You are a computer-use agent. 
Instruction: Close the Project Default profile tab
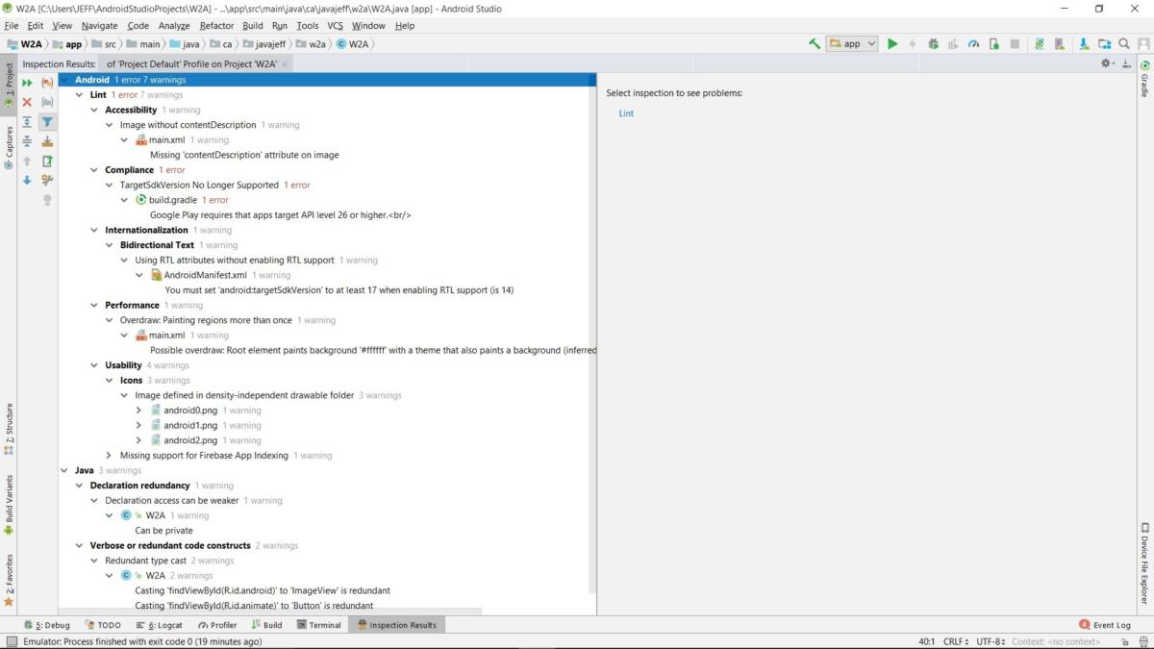285,63
